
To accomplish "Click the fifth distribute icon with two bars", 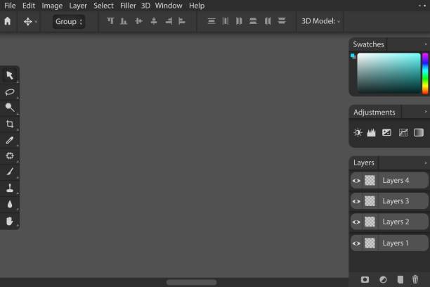I will coord(268,21).
